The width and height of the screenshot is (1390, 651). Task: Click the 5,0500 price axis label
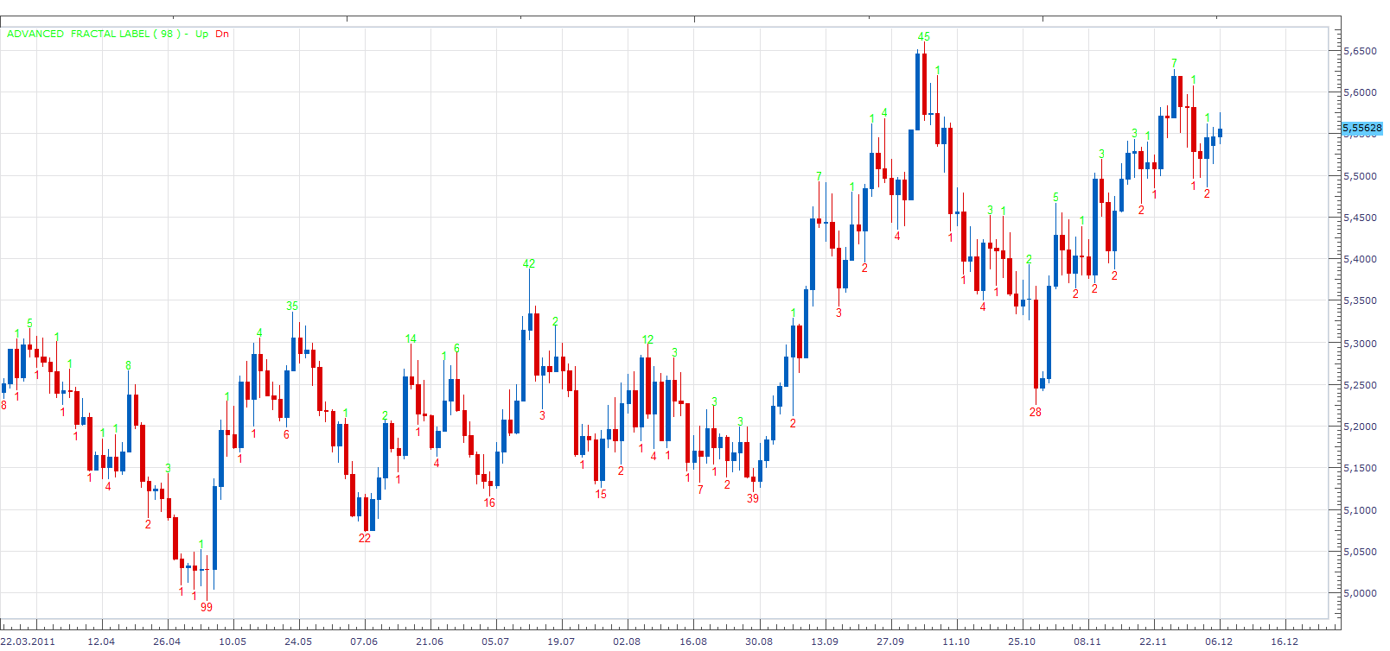pos(1360,552)
